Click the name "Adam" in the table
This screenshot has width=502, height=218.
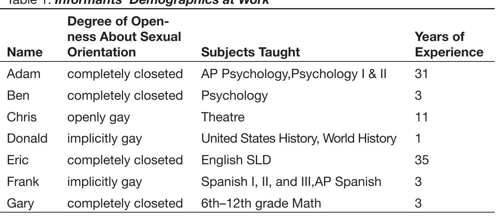tap(24, 74)
